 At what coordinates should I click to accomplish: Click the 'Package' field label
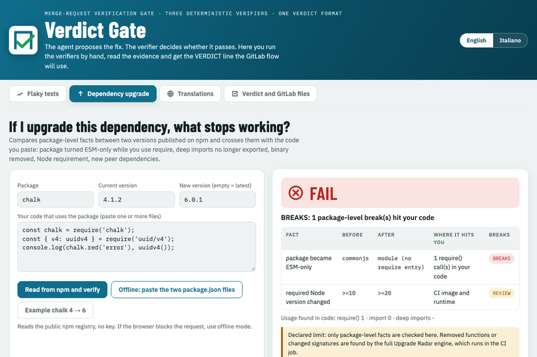(28, 185)
